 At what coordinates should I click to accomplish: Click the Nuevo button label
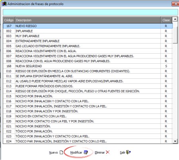53,152
